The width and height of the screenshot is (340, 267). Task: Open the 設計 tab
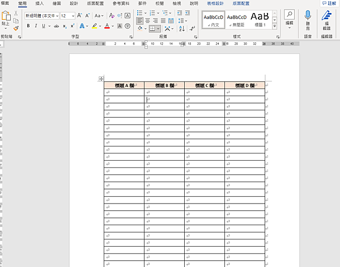[74, 3]
